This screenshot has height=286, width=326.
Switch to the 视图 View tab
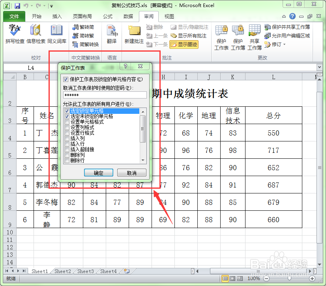(x=169, y=17)
